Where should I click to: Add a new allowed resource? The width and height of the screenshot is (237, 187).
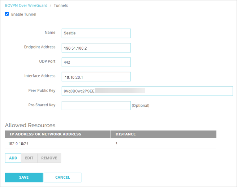click(x=13, y=158)
